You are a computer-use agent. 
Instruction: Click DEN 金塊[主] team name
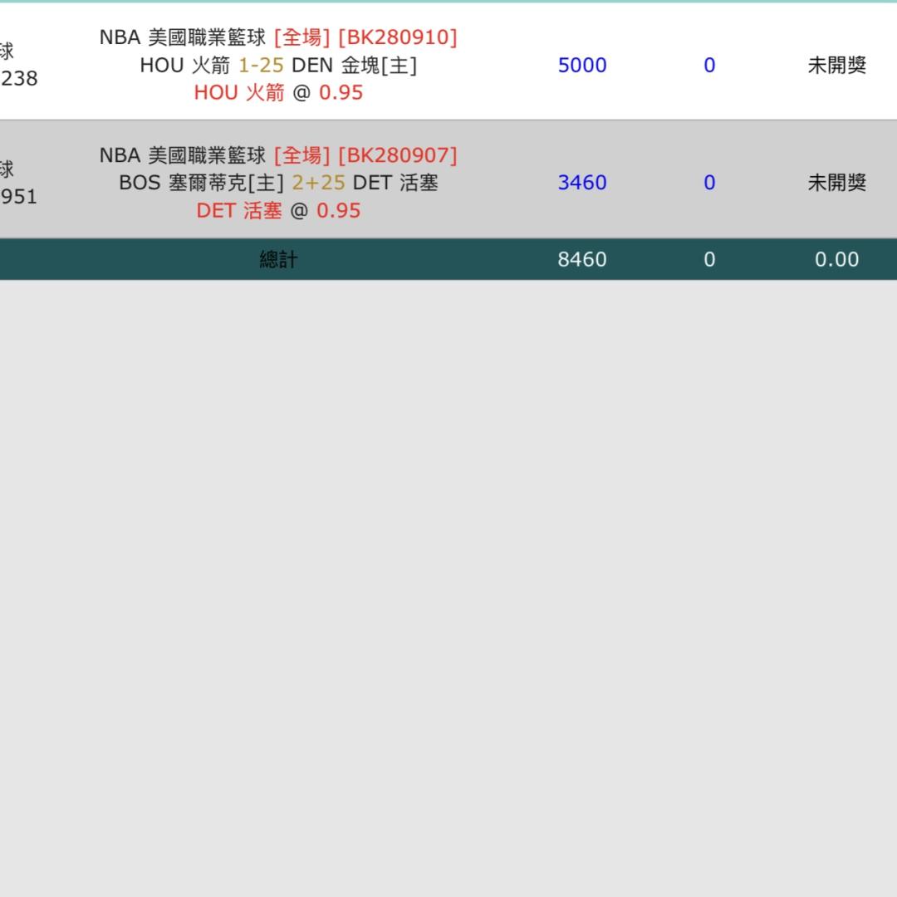(x=354, y=66)
